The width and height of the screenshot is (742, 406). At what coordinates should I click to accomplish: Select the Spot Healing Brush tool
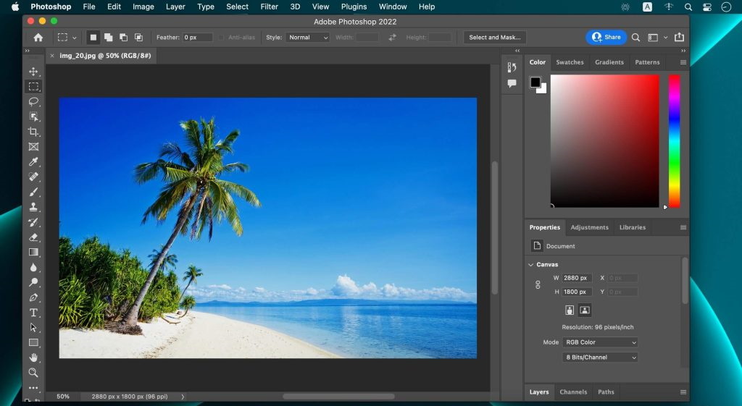tap(33, 177)
